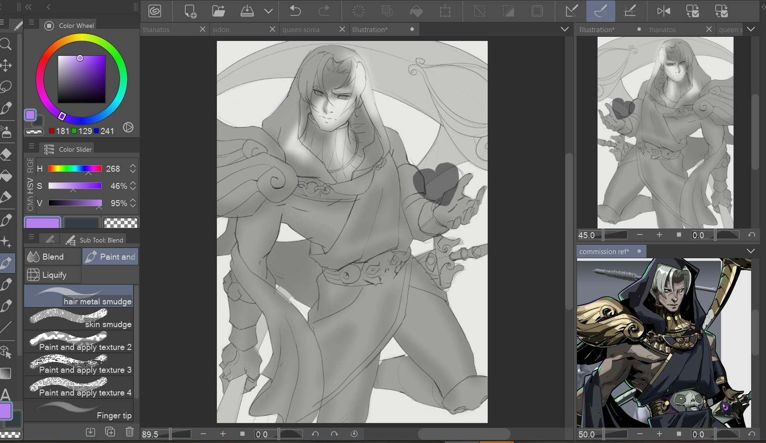Adjust the Value slider
This screenshot has height=443, width=766.
point(75,203)
